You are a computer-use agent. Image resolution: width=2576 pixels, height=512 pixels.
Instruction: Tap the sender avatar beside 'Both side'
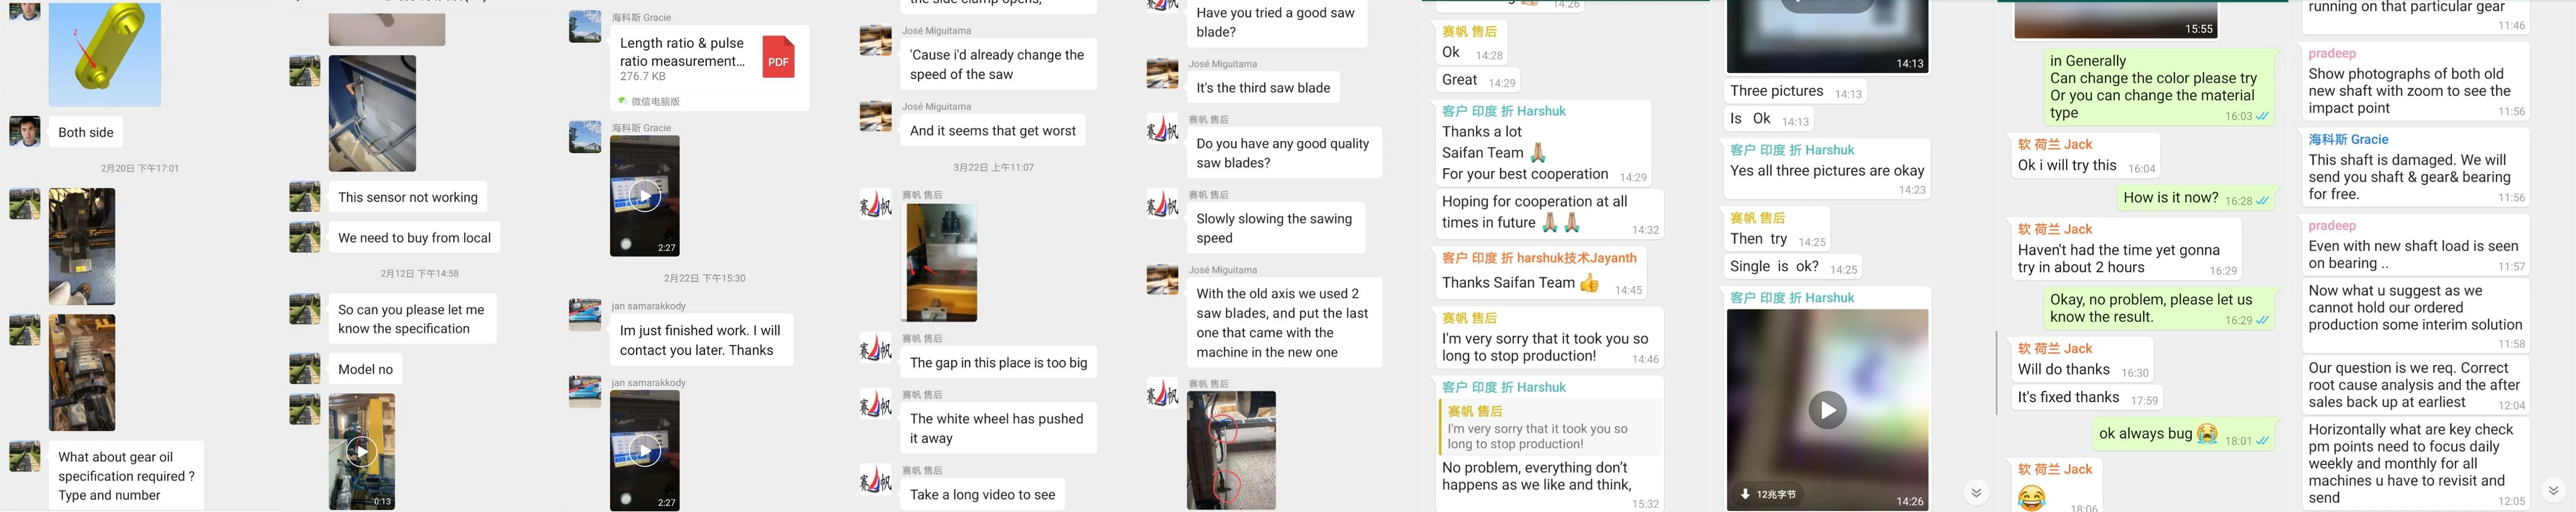25,131
